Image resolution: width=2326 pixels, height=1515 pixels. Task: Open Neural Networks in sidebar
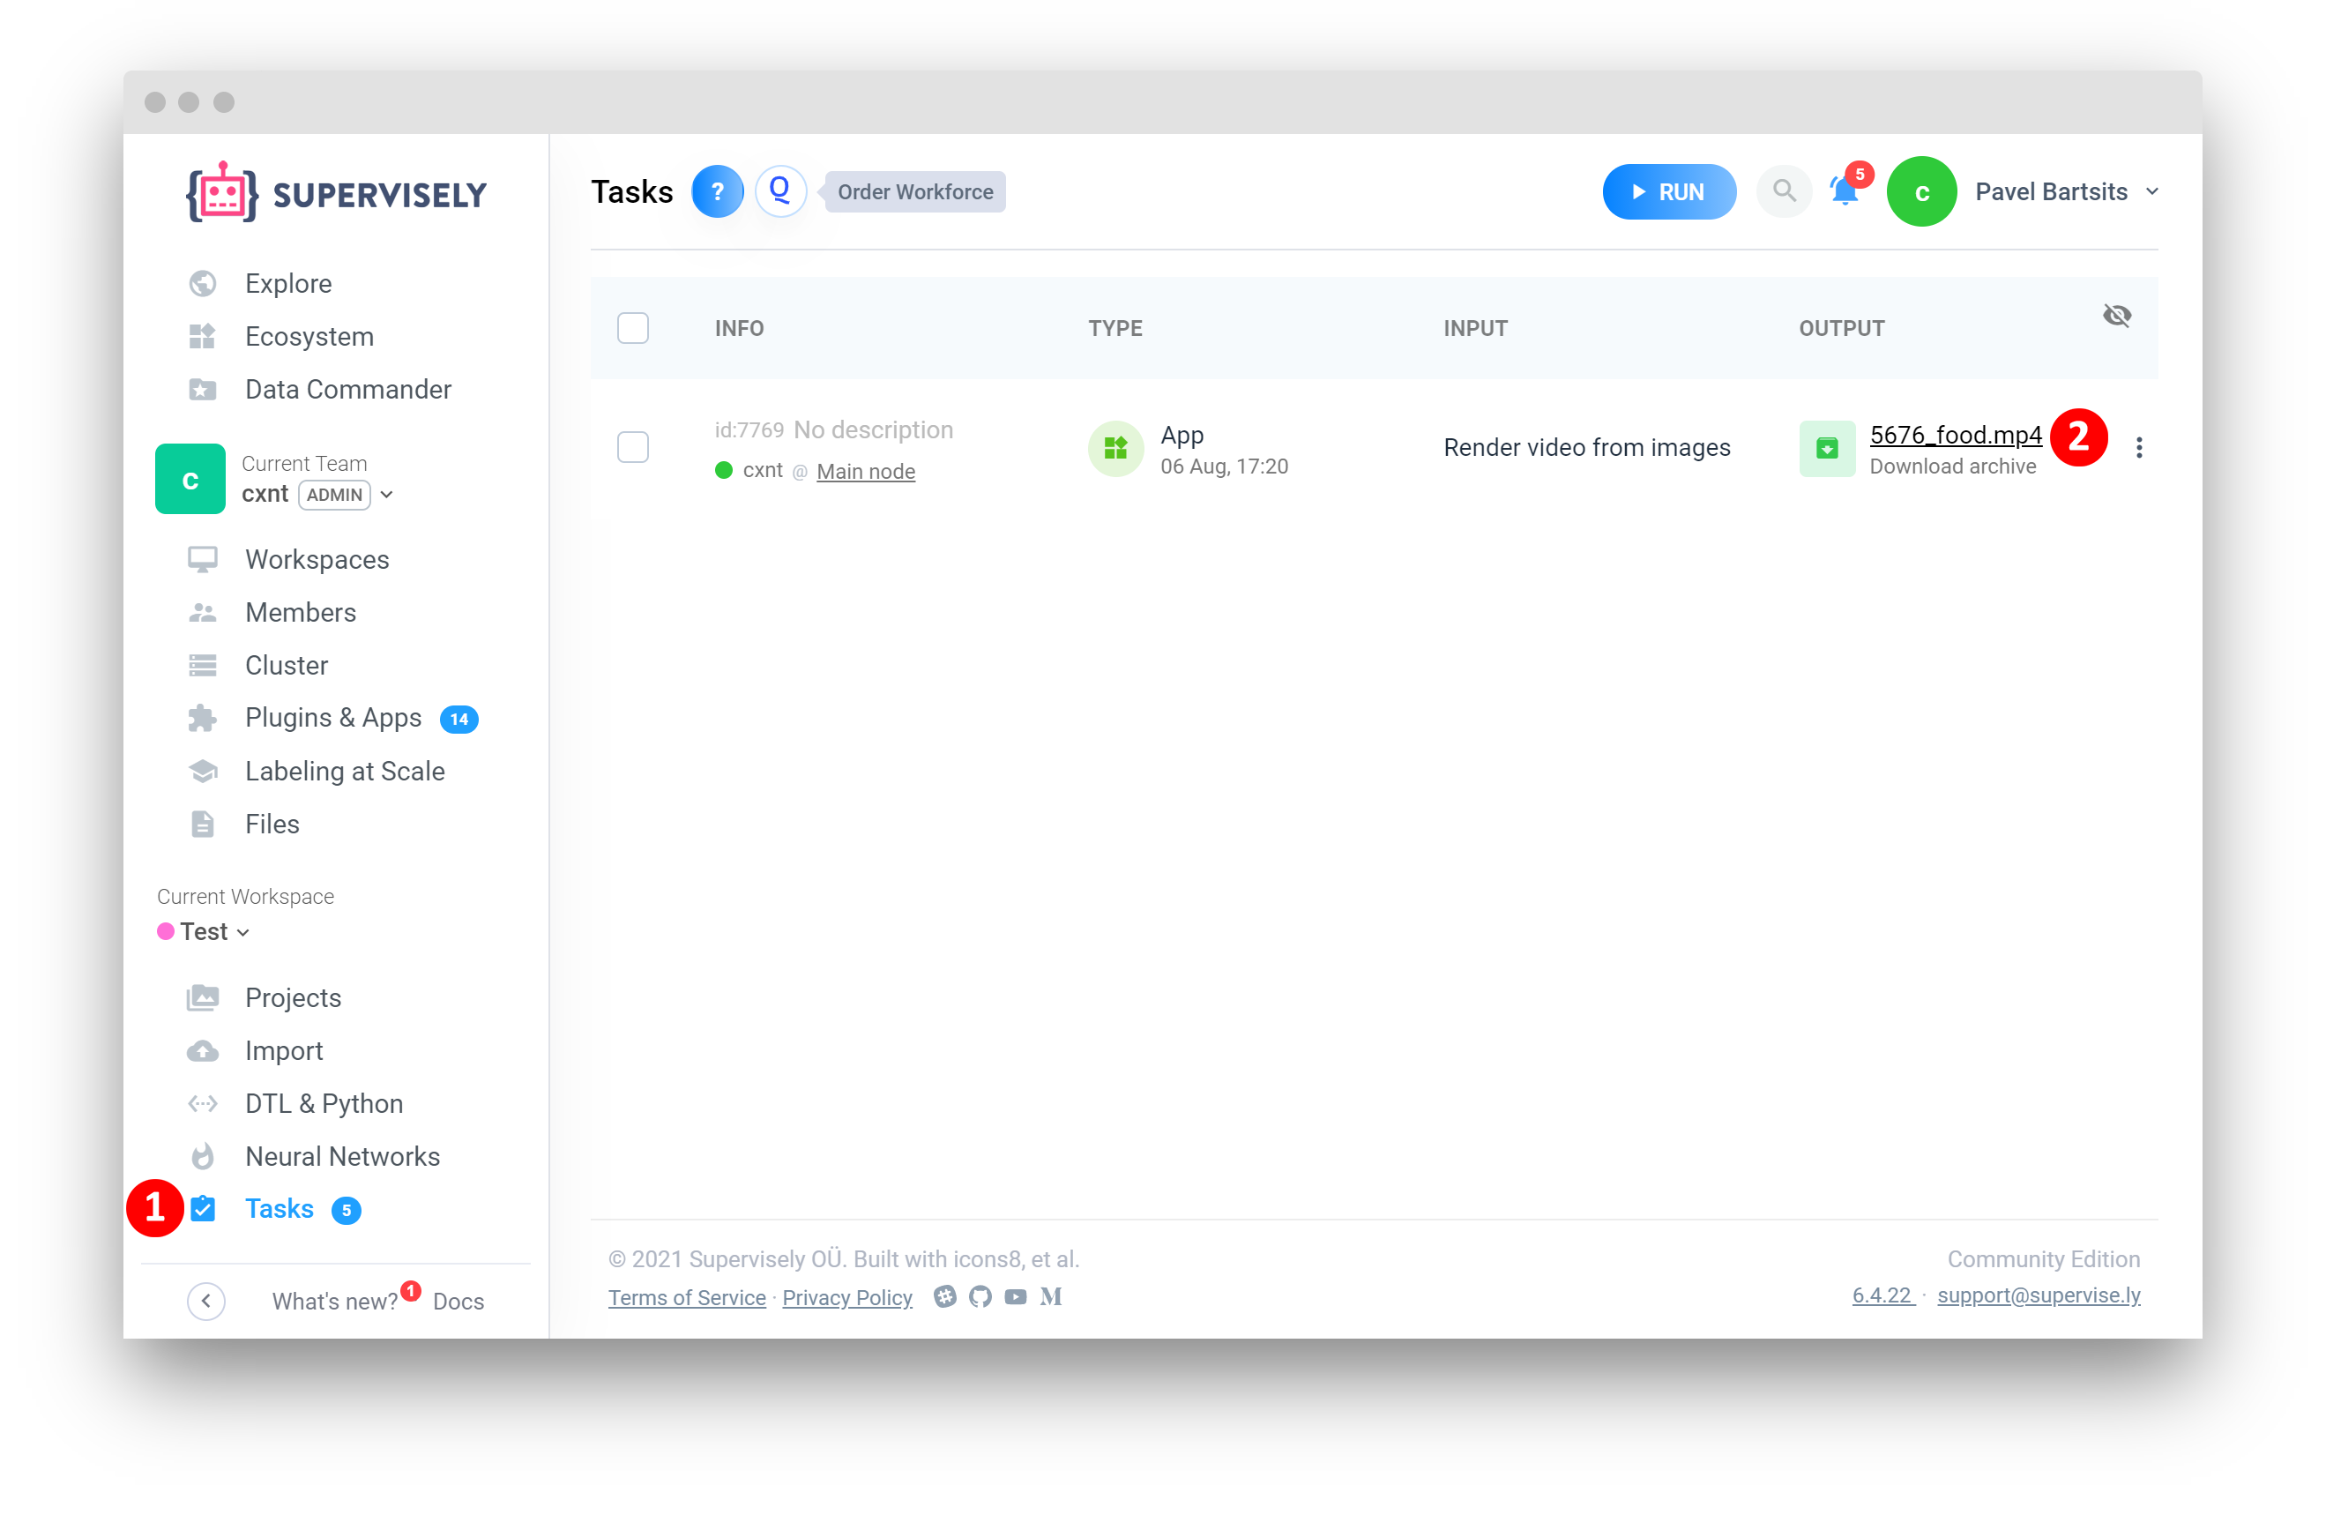tap(342, 1157)
